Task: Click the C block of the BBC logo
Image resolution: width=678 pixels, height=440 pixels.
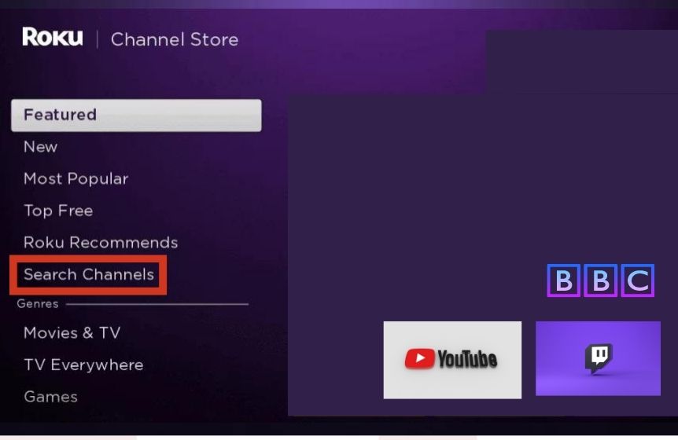Action: [638, 280]
